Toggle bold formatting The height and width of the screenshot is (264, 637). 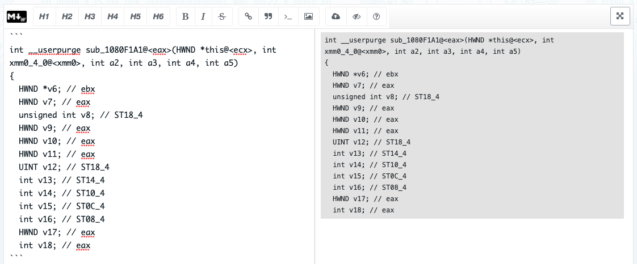[185, 16]
